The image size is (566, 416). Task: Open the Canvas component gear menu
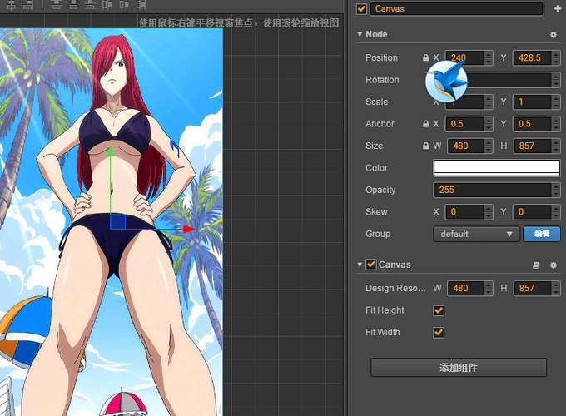pyautogui.click(x=553, y=265)
